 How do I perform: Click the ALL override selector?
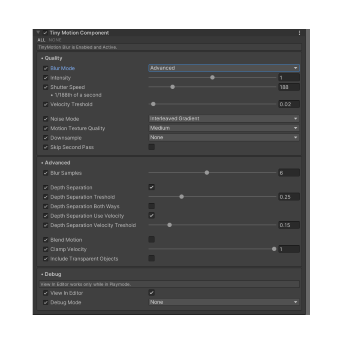point(41,40)
